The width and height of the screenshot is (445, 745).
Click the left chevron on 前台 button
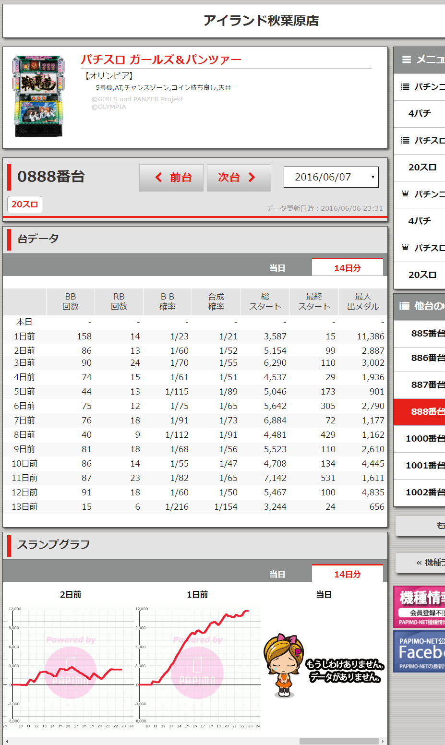159,178
